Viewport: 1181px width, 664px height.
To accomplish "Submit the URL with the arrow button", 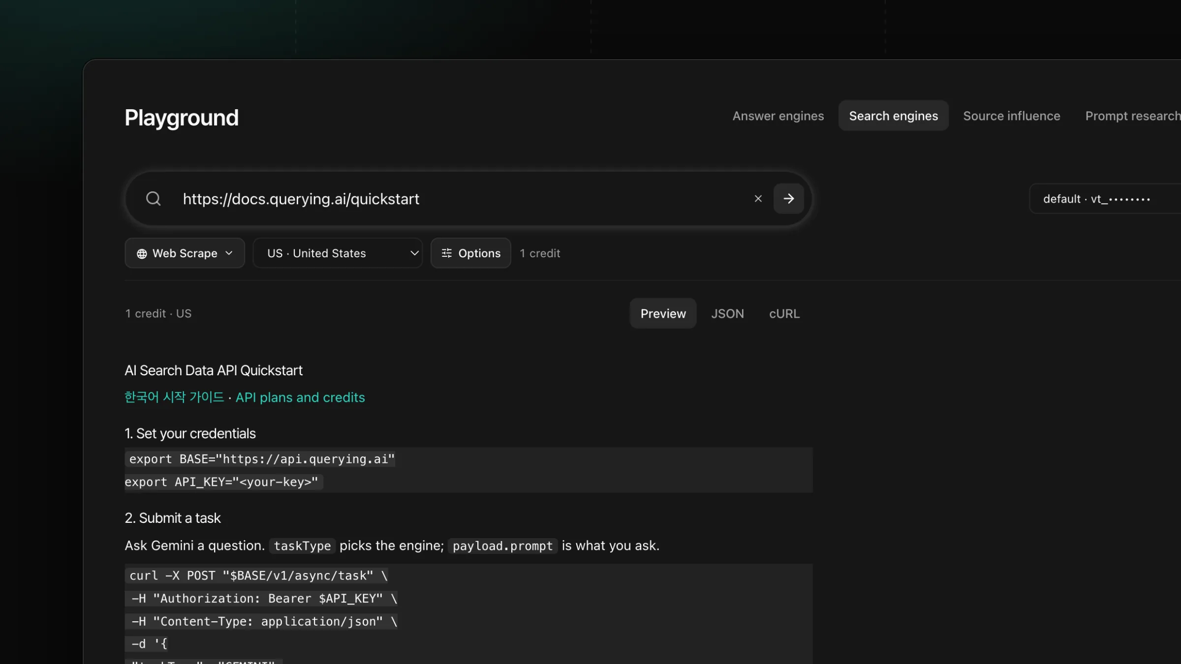I will (x=788, y=199).
